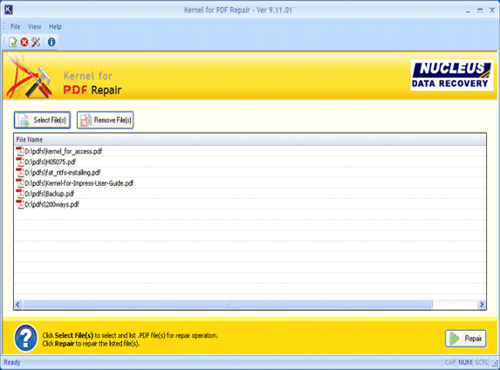The height and width of the screenshot is (370, 500).
Task: Click the blue info toolbar icon
Action: coord(51,42)
